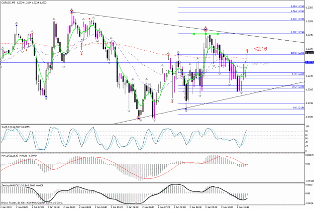Click the stochastic 24 scale label
Image resolution: width=314 pixels, height=209 pixels.
pos(307,146)
